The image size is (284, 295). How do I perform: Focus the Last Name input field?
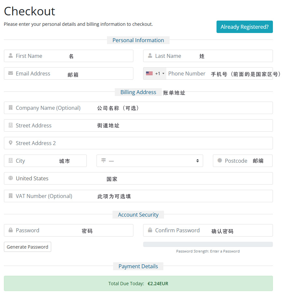click(x=212, y=56)
